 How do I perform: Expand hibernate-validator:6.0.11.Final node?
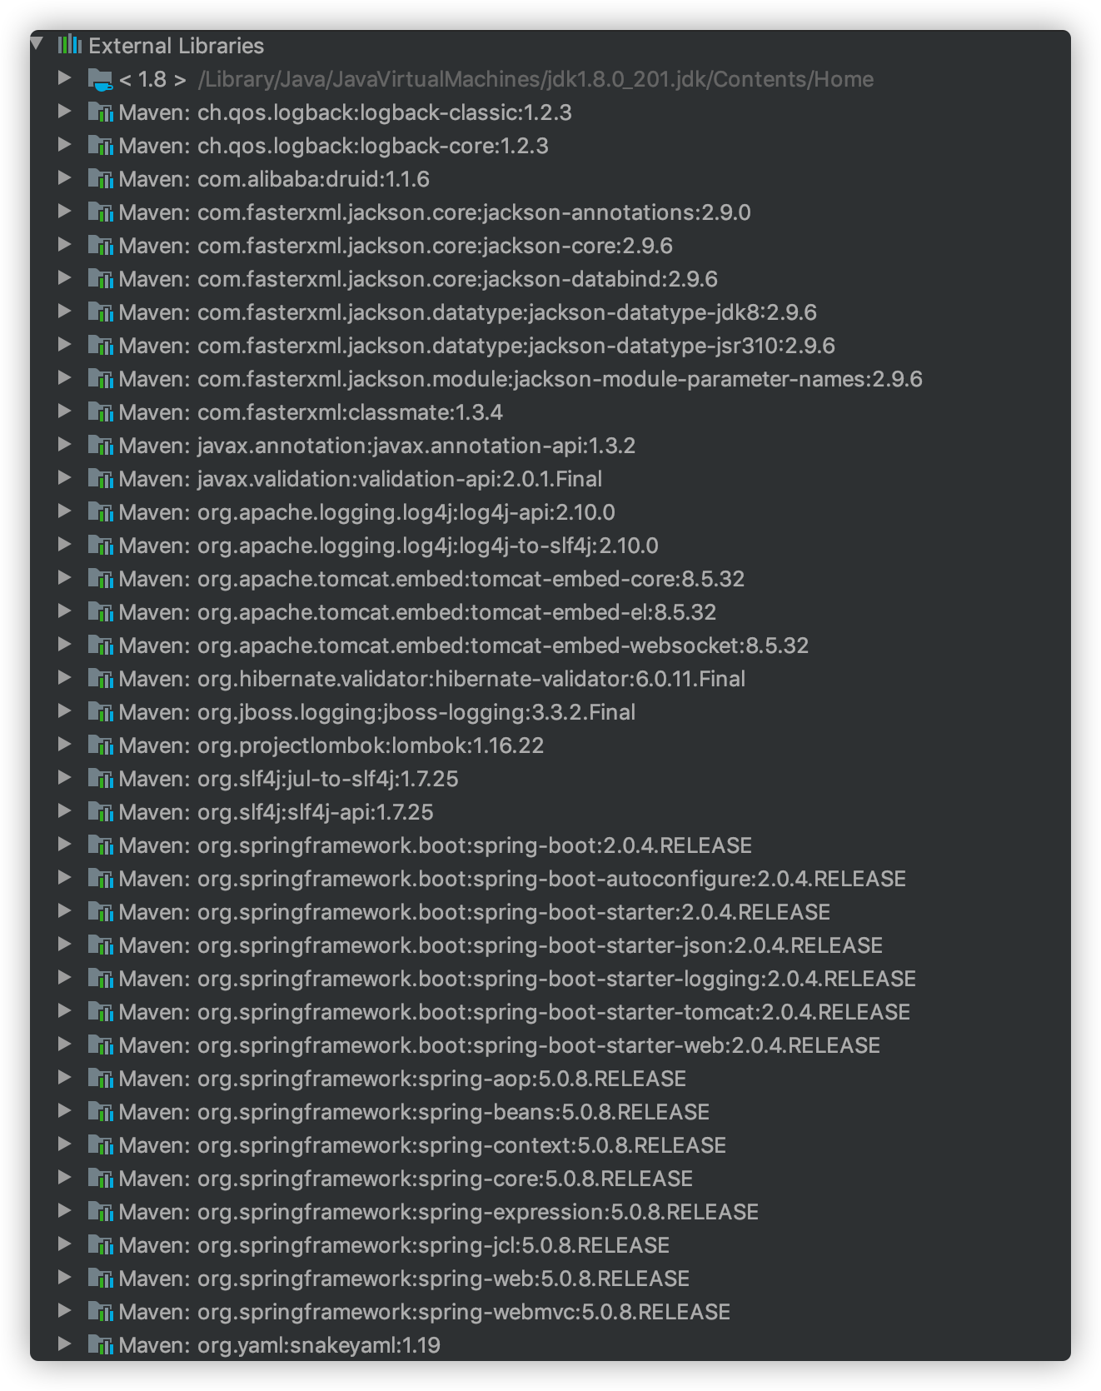(64, 678)
